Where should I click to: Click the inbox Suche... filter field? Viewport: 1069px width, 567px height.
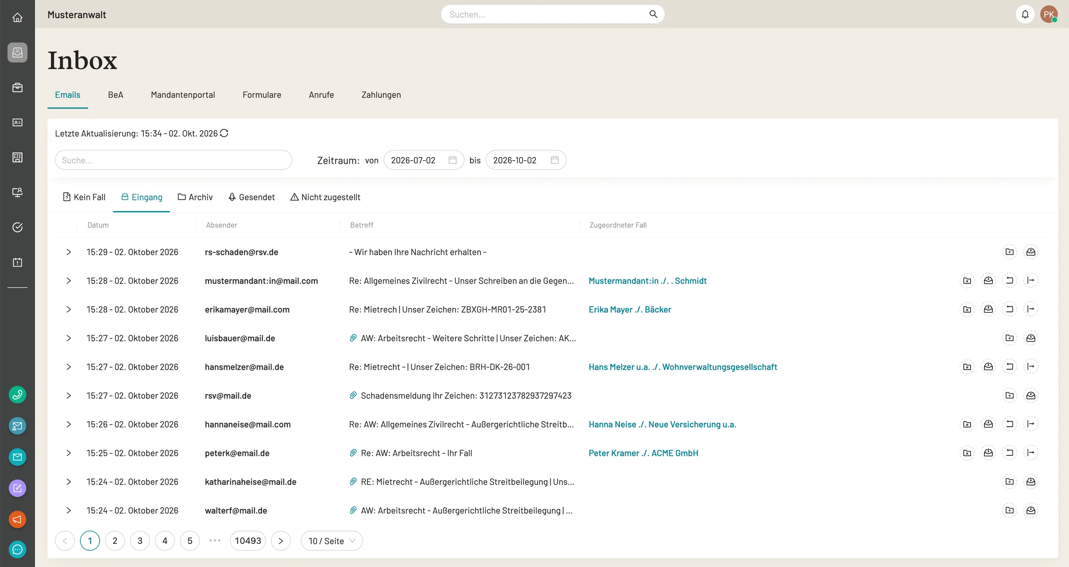[x=173, y=160]
